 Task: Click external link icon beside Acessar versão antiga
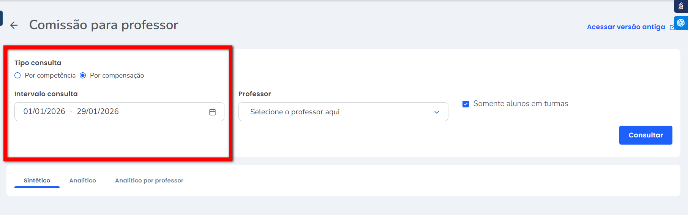672,27
